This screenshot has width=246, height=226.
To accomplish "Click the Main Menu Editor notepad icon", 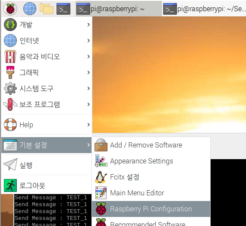I will point(101,193).
